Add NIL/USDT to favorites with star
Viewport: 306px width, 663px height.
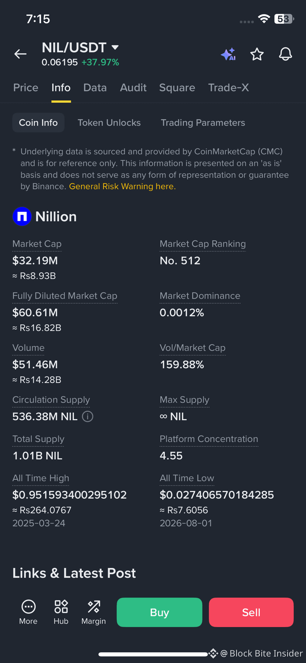point(257,54)
